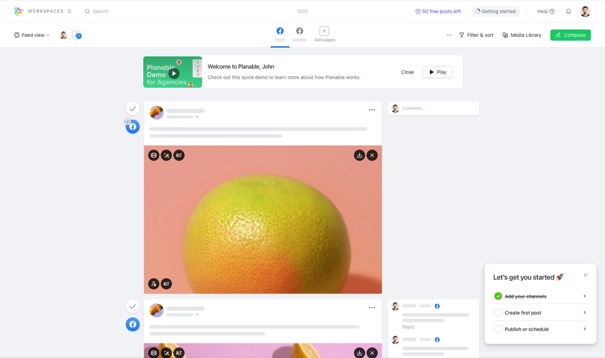This screenshot has height=358, width=605.
Task: Click the completed Add your channels checkbox
Action: [498, 296]
